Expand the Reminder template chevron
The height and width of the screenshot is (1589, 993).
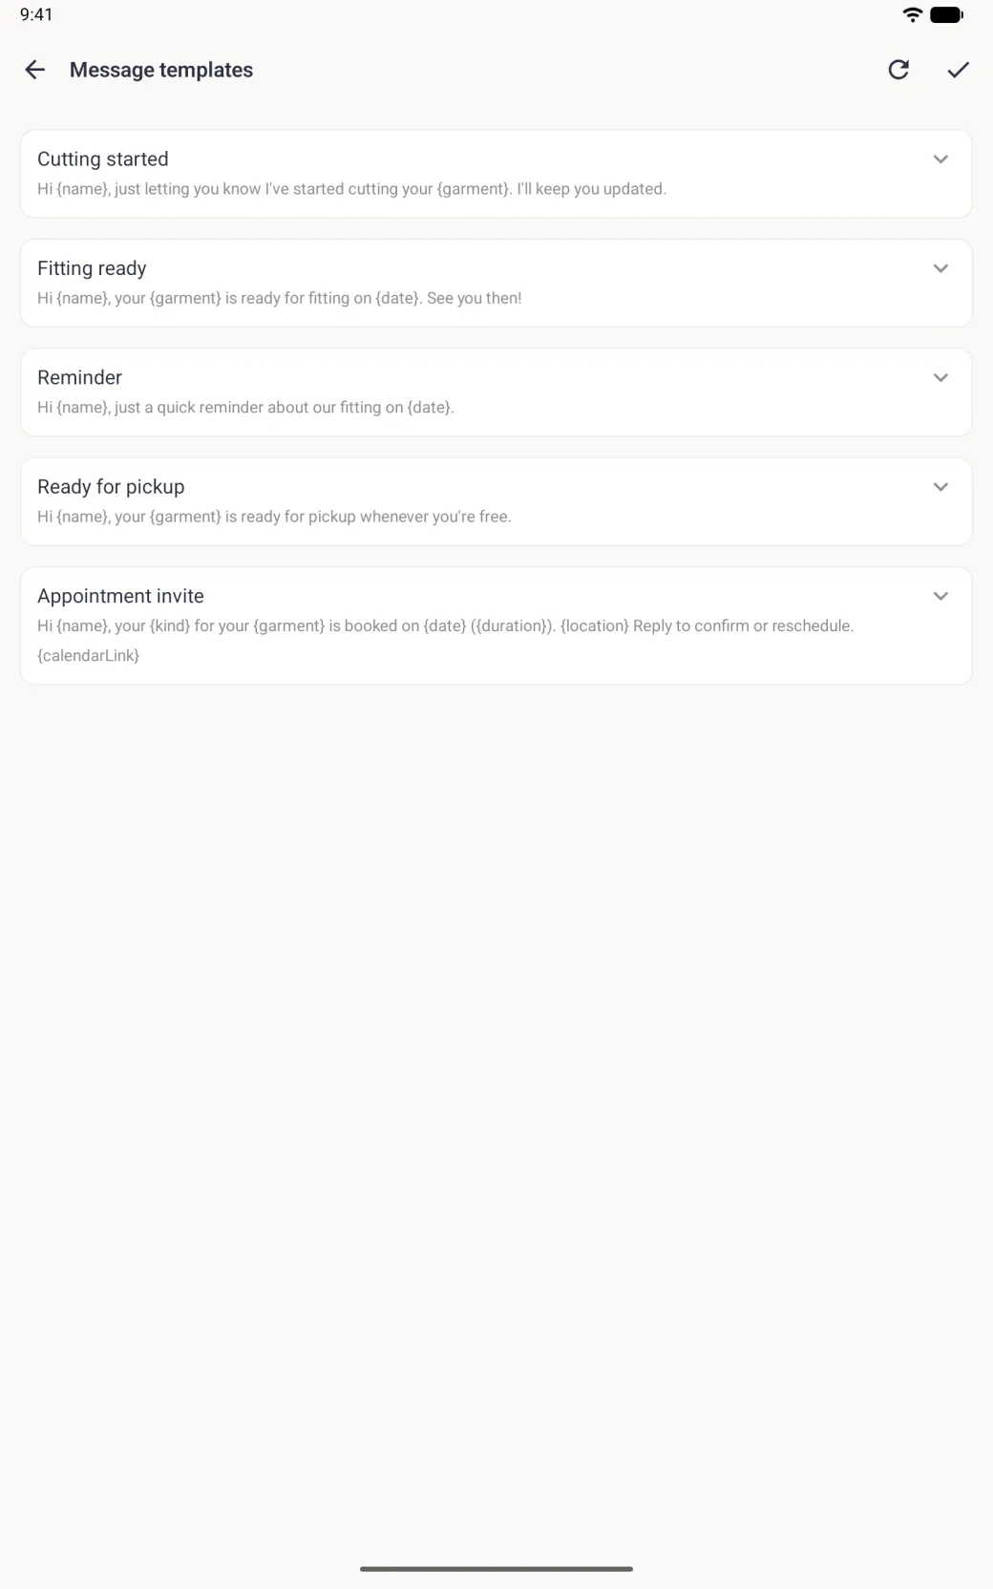940,378
